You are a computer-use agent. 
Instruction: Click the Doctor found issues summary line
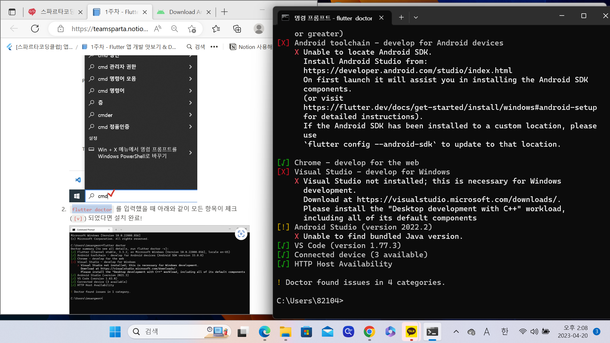[x=361, y=282]
